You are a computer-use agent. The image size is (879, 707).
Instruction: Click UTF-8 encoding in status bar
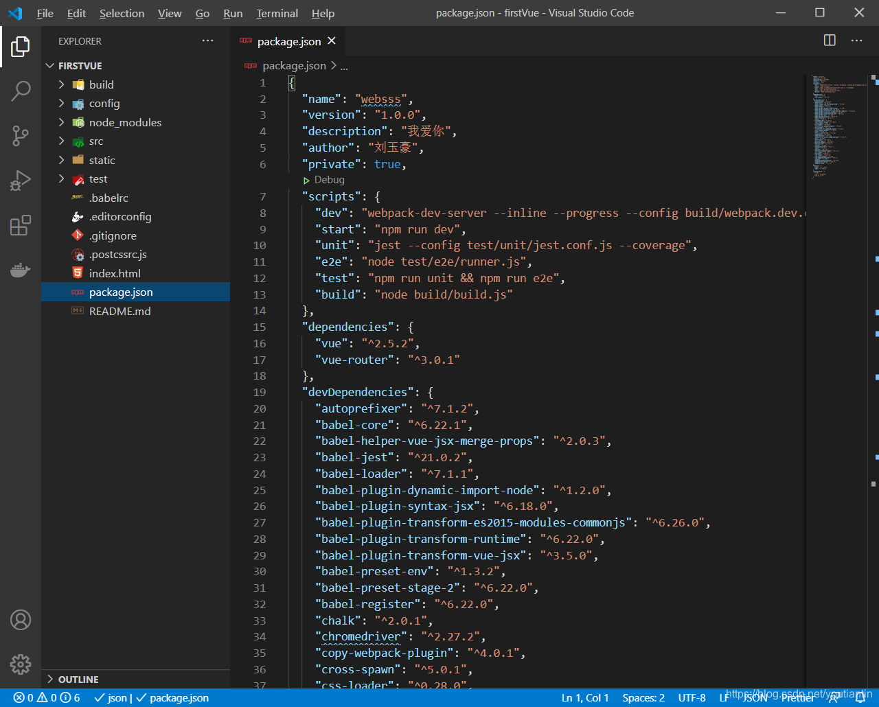(692, 698)
